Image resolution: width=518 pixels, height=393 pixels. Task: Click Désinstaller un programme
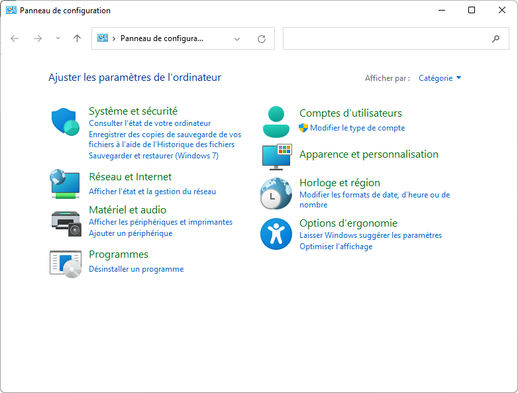pyautogui.click(x=136, y=269)
